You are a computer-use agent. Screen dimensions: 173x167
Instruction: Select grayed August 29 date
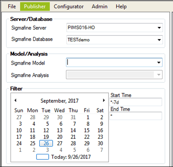46,117
